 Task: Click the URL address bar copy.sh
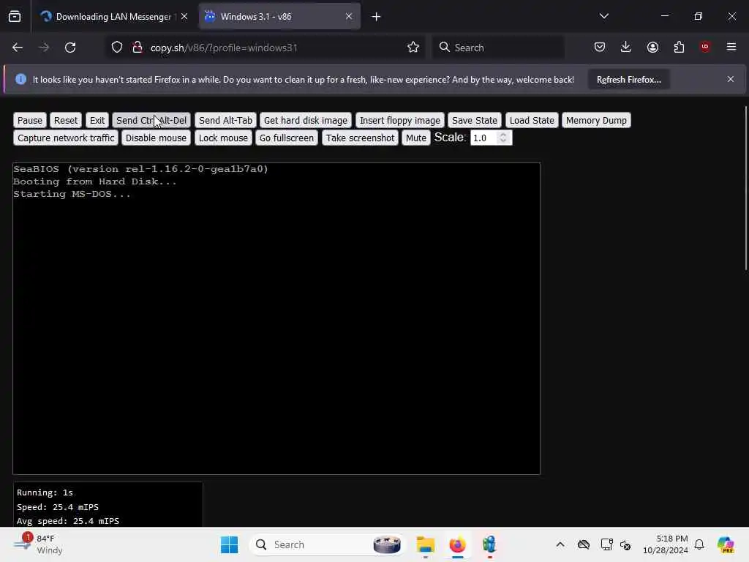pos(266,48)
